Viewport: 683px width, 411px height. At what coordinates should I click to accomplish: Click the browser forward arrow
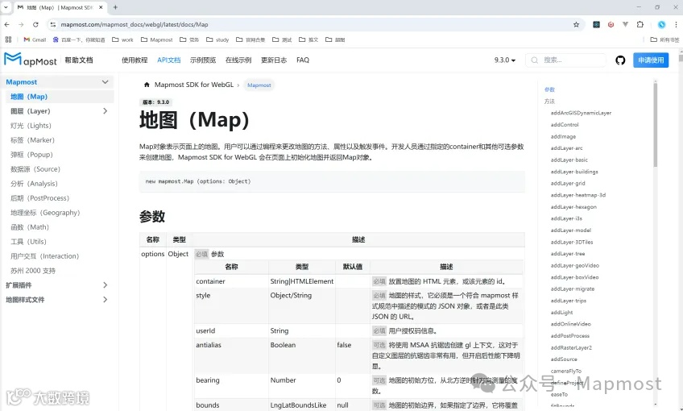[x=21, y=25]
